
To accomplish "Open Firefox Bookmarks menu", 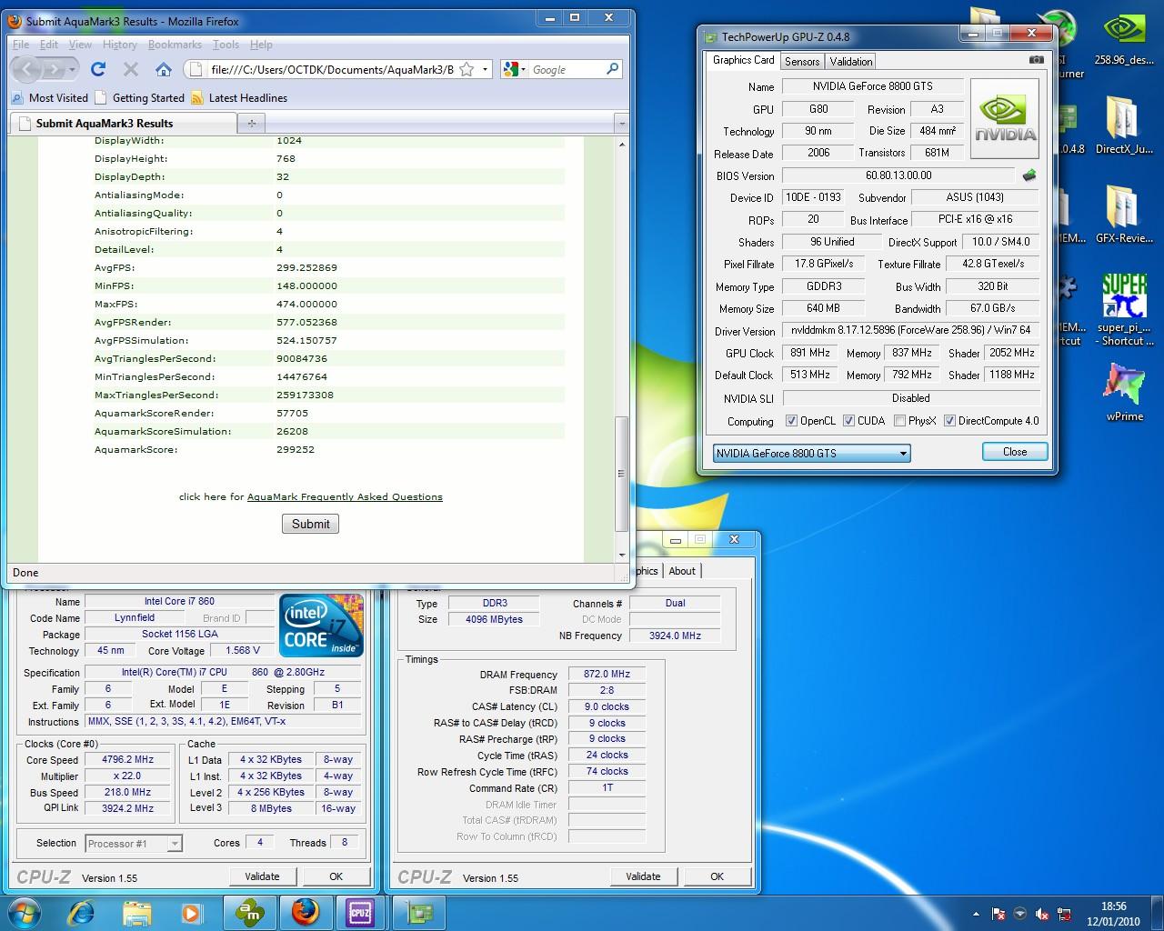I will [175, 45].
